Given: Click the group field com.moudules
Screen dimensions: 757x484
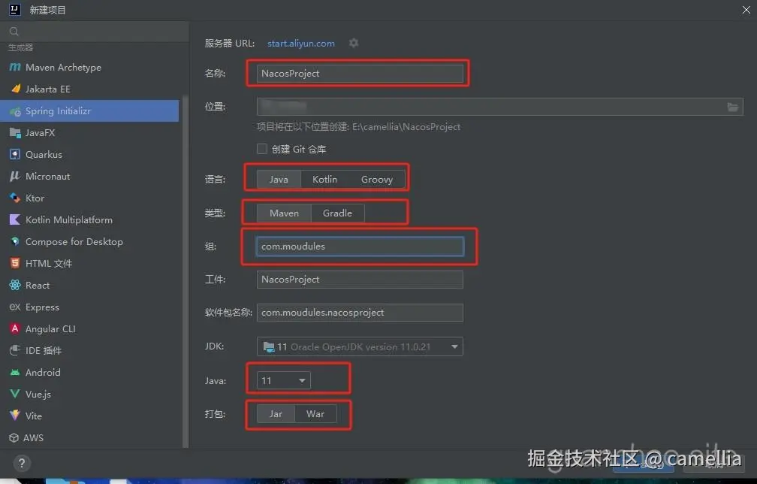Looking at the screenshot, I should [360, 247].
